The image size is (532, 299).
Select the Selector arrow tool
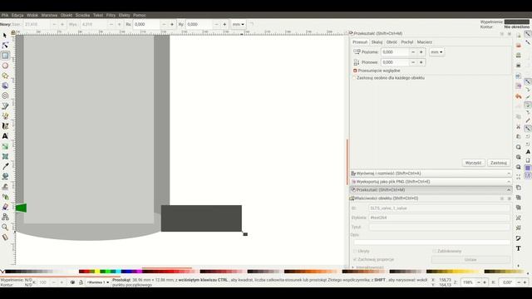pyautogui.click(x=5, y=36)
